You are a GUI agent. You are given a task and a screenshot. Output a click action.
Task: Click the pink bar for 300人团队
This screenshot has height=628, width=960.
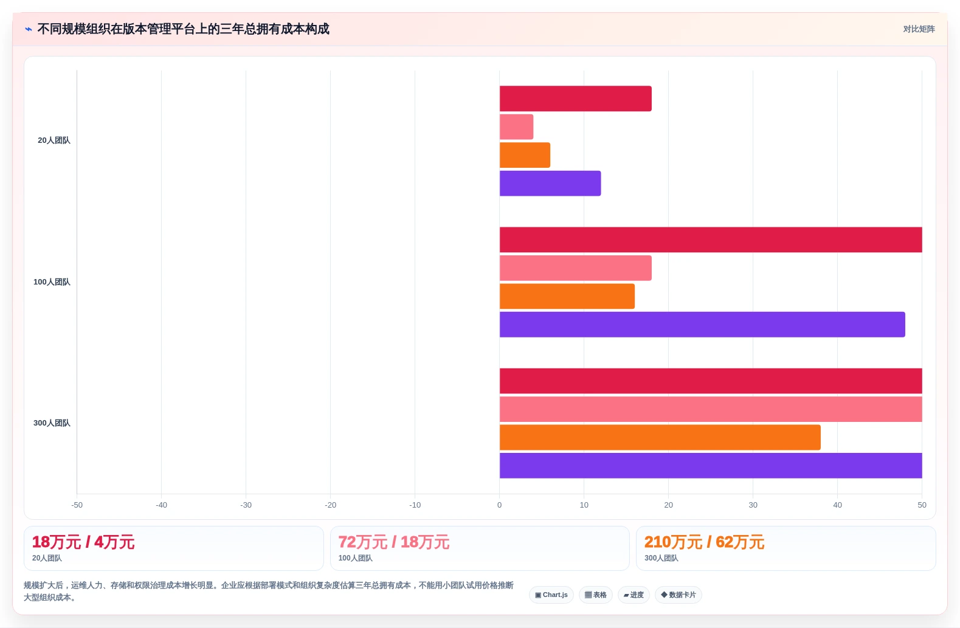click(711, 409)
